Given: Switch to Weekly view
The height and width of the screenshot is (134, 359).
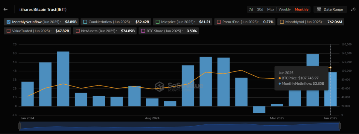Looking at the screenshot, I should (x=285, y=9).
